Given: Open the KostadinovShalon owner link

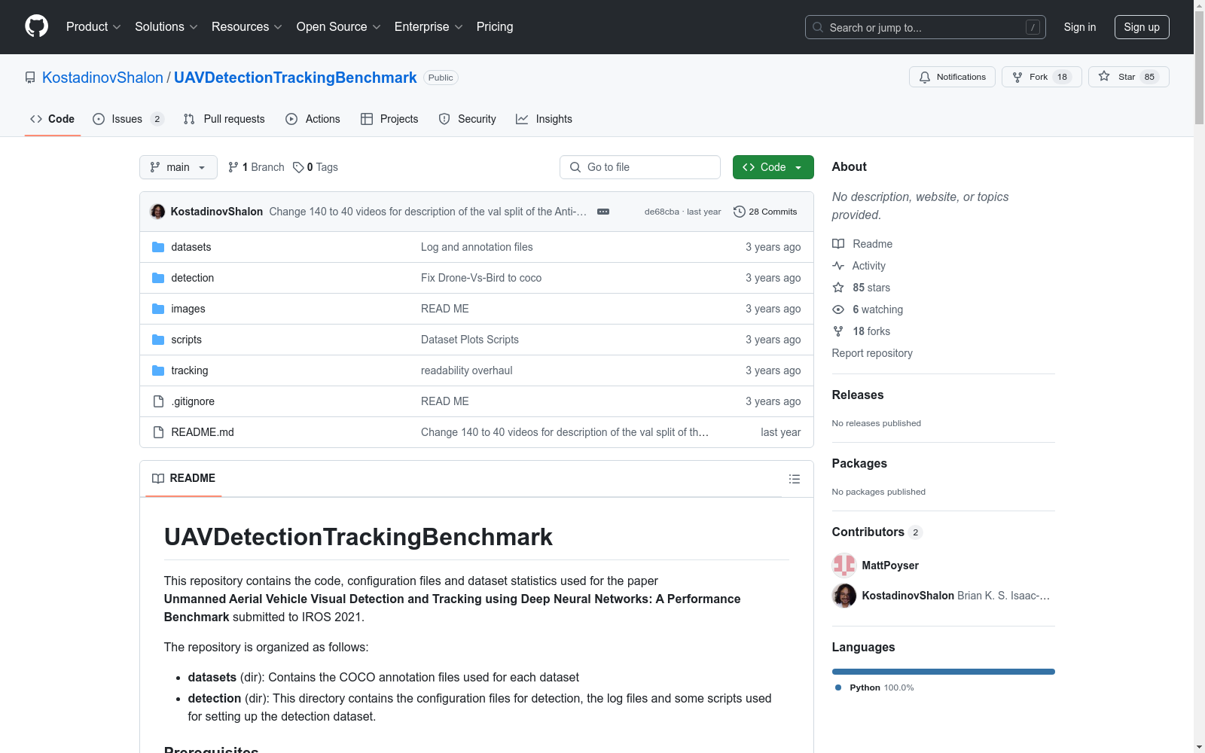Looking at the screenshot, I should pyautogui.click(x=102, y=78).
